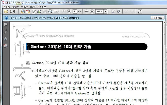Print the document with the printer icon
The height and width of the screenshot is (105, 167).
point(50,11)
